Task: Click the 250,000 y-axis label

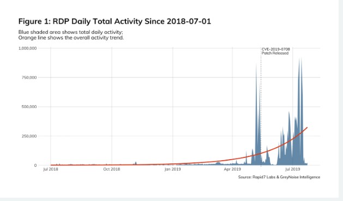Action: [29, 136]
